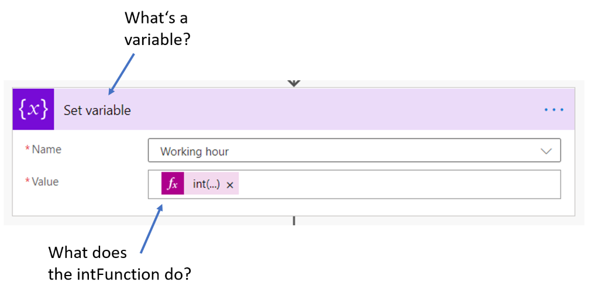Click the Value field label
The width and height of the screenshot is (599, 296).
(45, 182)
